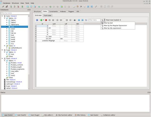The width and height of the screenshot is (151, 117).
Task: Go to first page of data
Action: (x=57, y=20)
